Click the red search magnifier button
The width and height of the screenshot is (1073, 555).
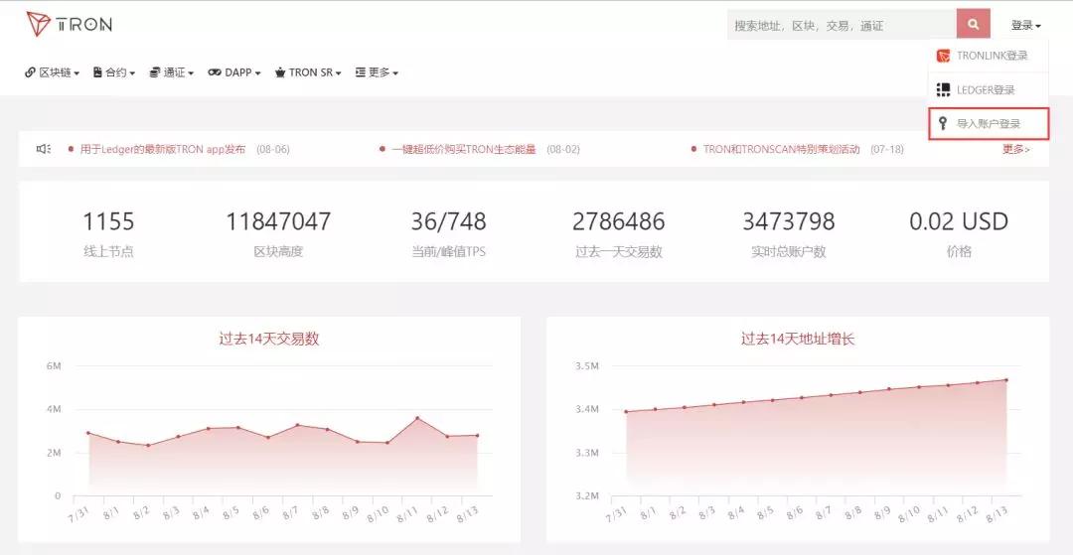click(973, 25)
